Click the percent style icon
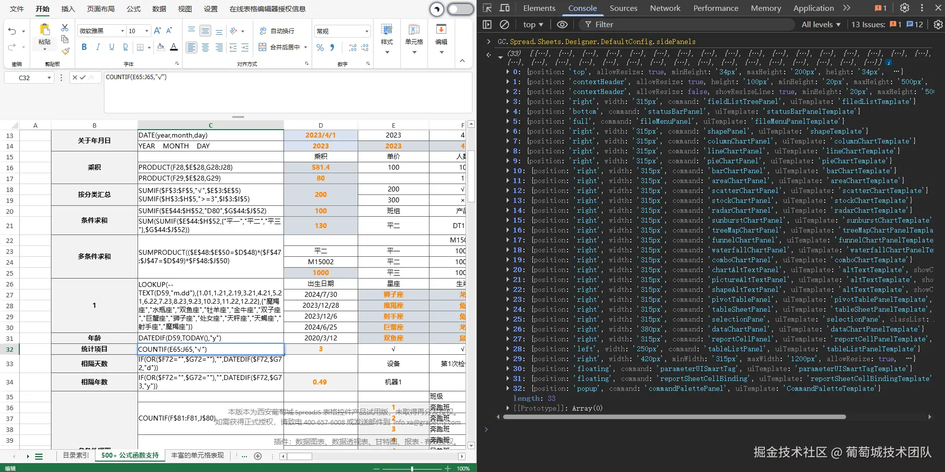This screenshot has height=472, width=945. 320,47
